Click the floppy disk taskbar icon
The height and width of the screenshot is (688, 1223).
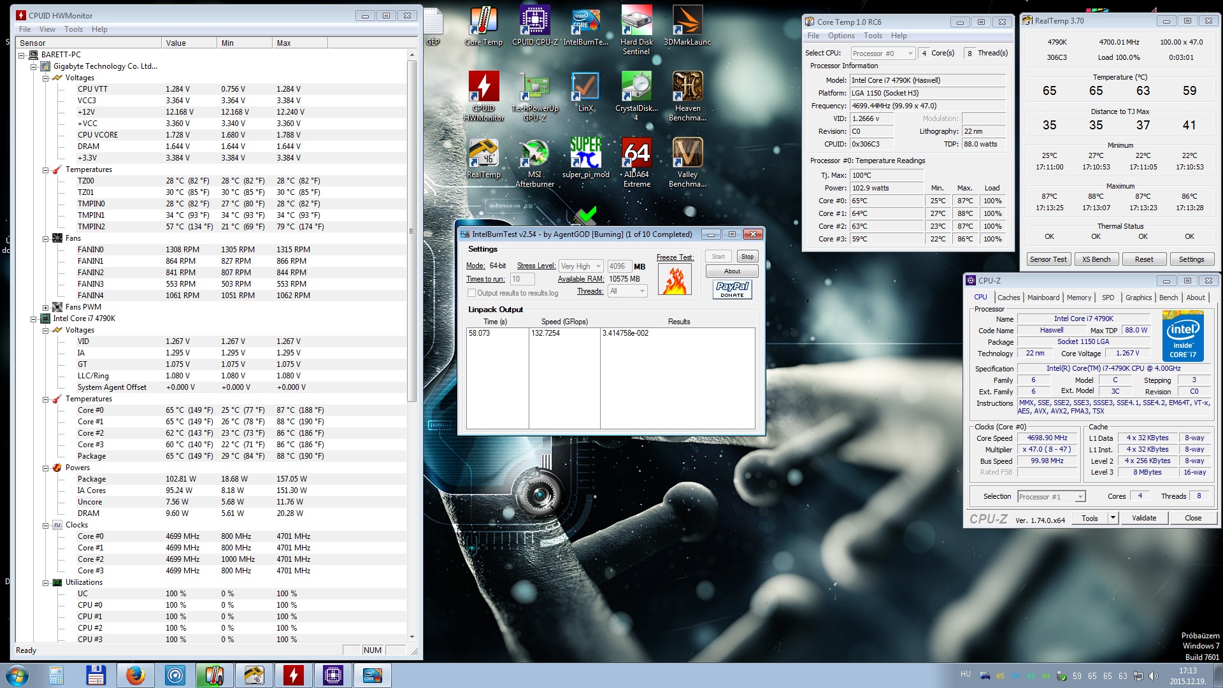96,675
